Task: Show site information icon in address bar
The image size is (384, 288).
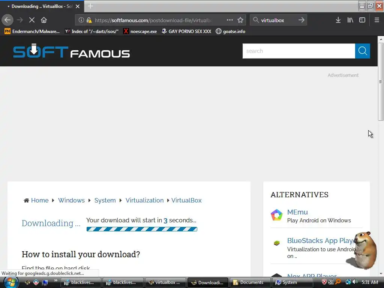Action: click(x=81, y=20)
